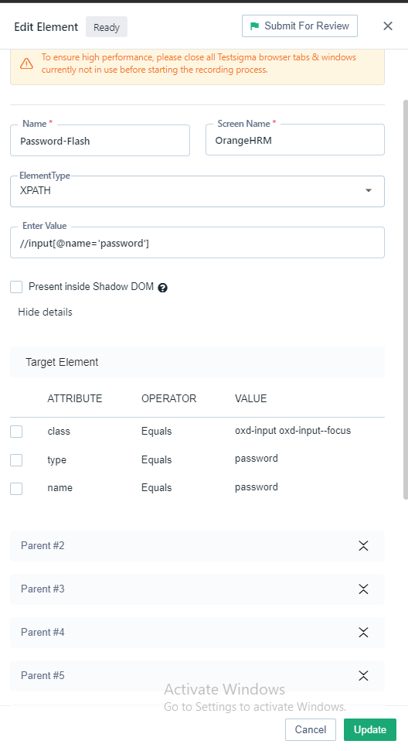Expand Parent #5 section icon
Image resolution: width=408 pixels, height=751 pixels.
coord(363,676)
